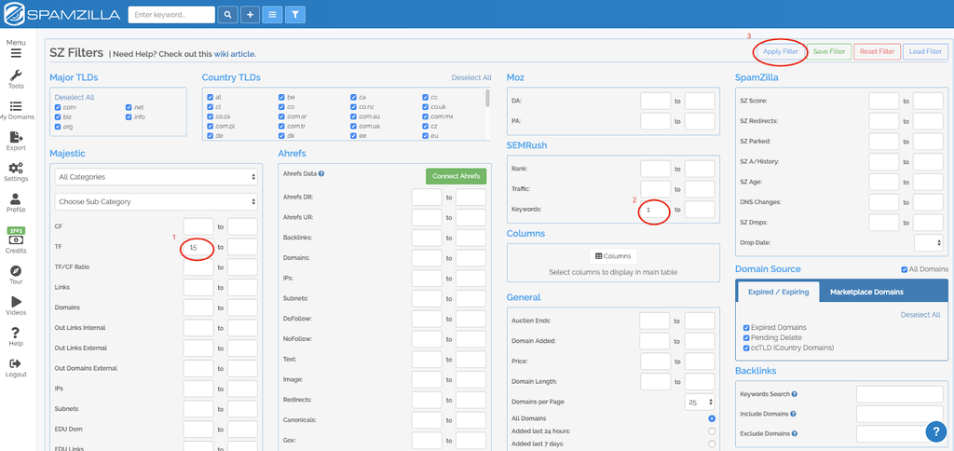The image size is (954, 451).
Task: Uncheck the Pending Delete checkbox
Action: point(746,338)
